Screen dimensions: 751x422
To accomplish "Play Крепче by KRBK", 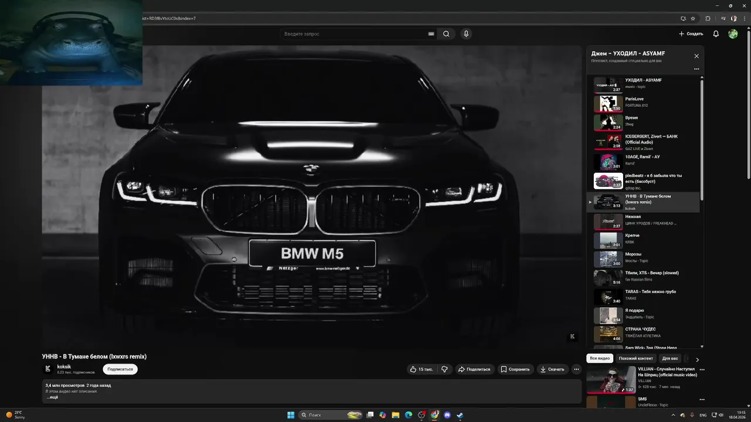I will pyautogui.click(x=643, y=240).
